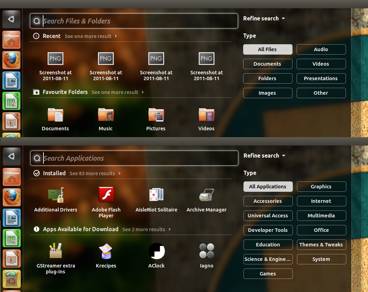Expand Apps Available for Download results
Image resolution: width=368 pixels, height=292 pixels.
tap(147, 229)
